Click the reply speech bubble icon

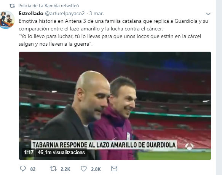point(23,169)
